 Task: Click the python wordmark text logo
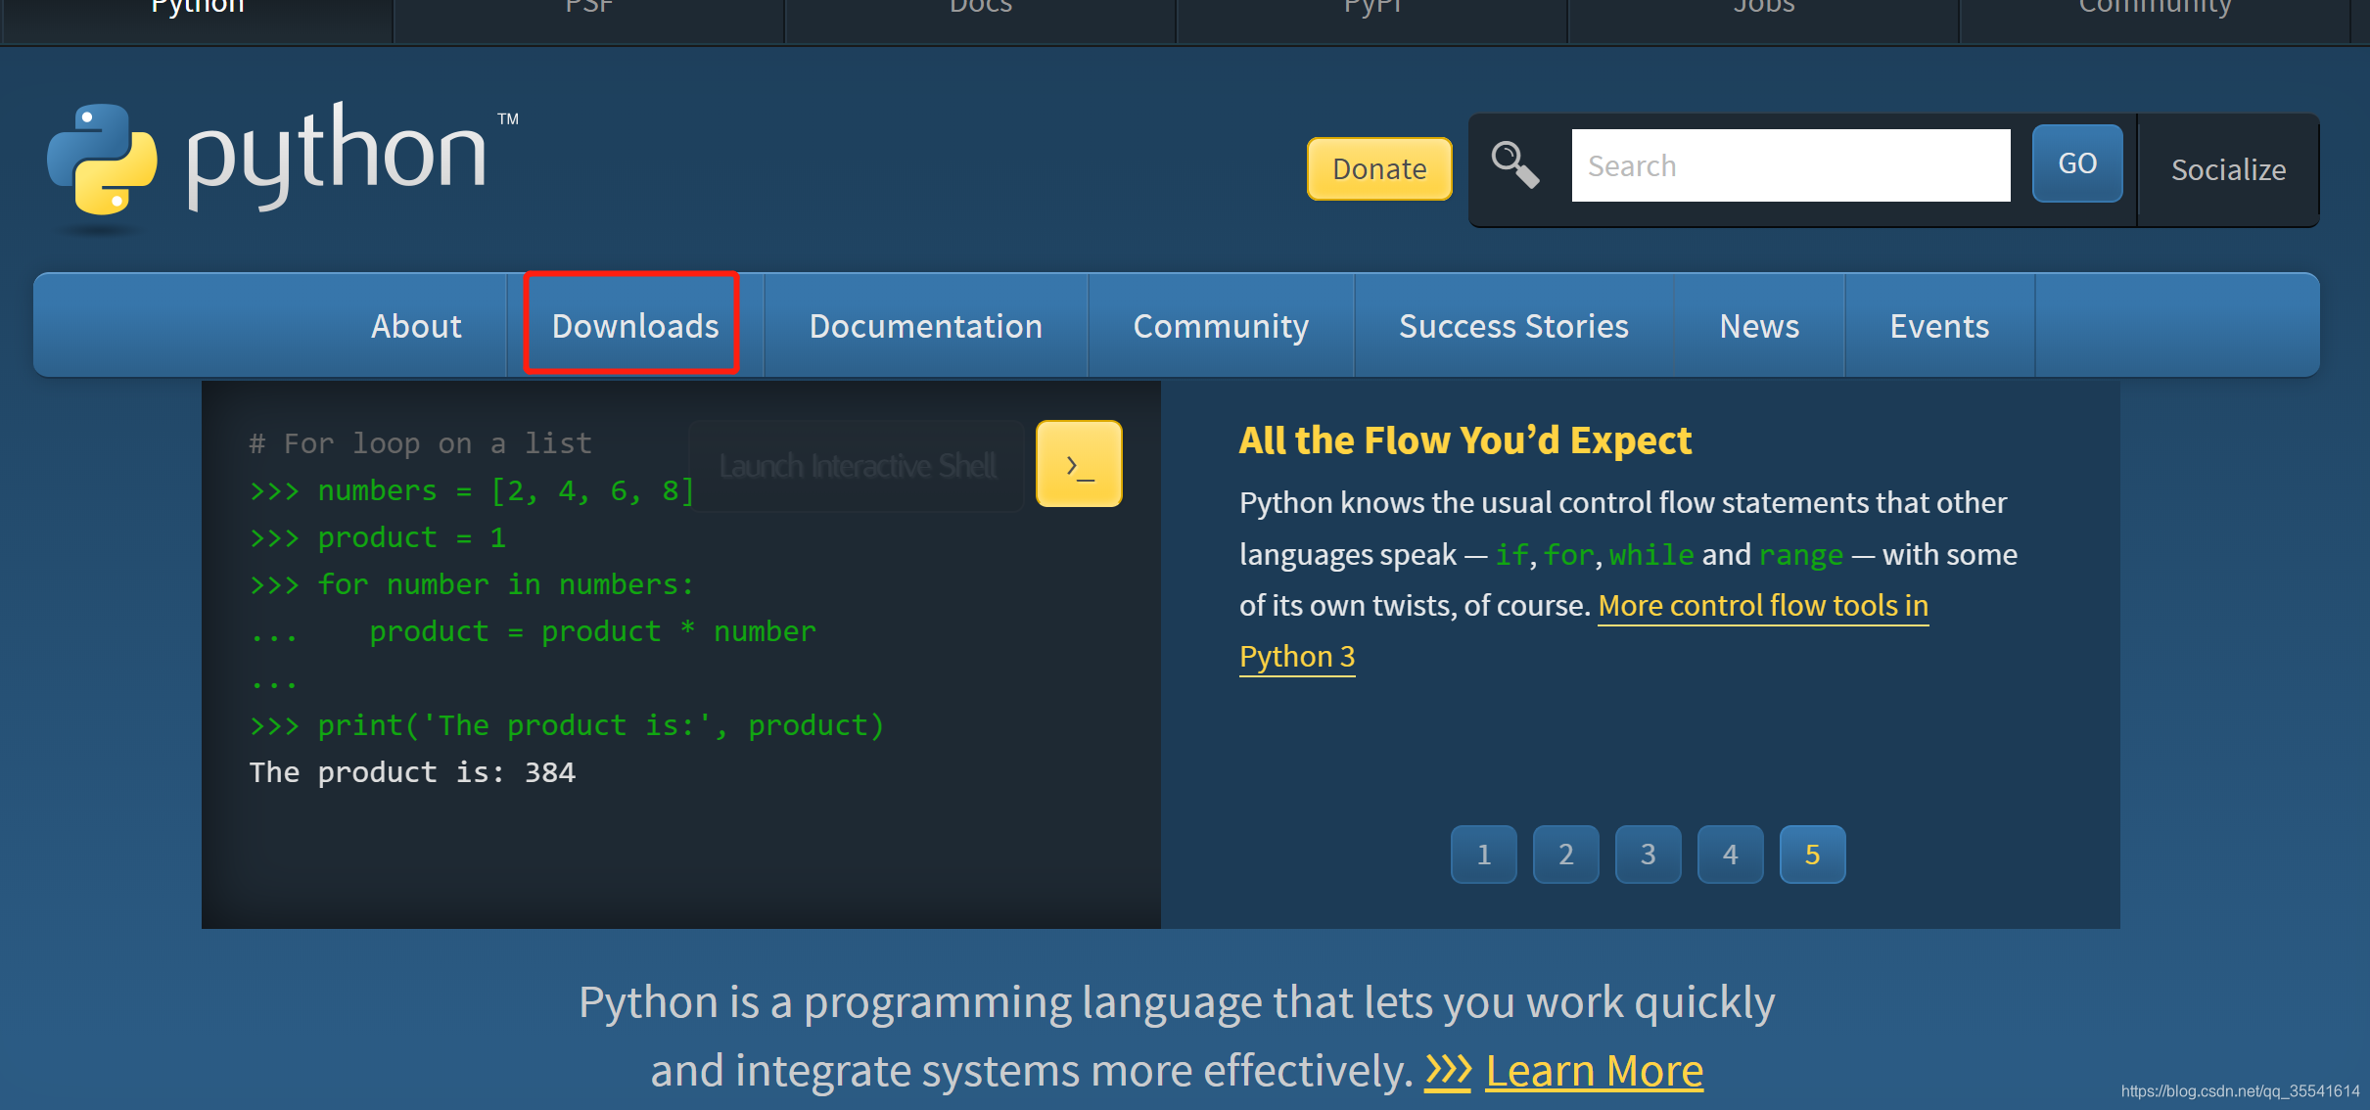point(337,155)
